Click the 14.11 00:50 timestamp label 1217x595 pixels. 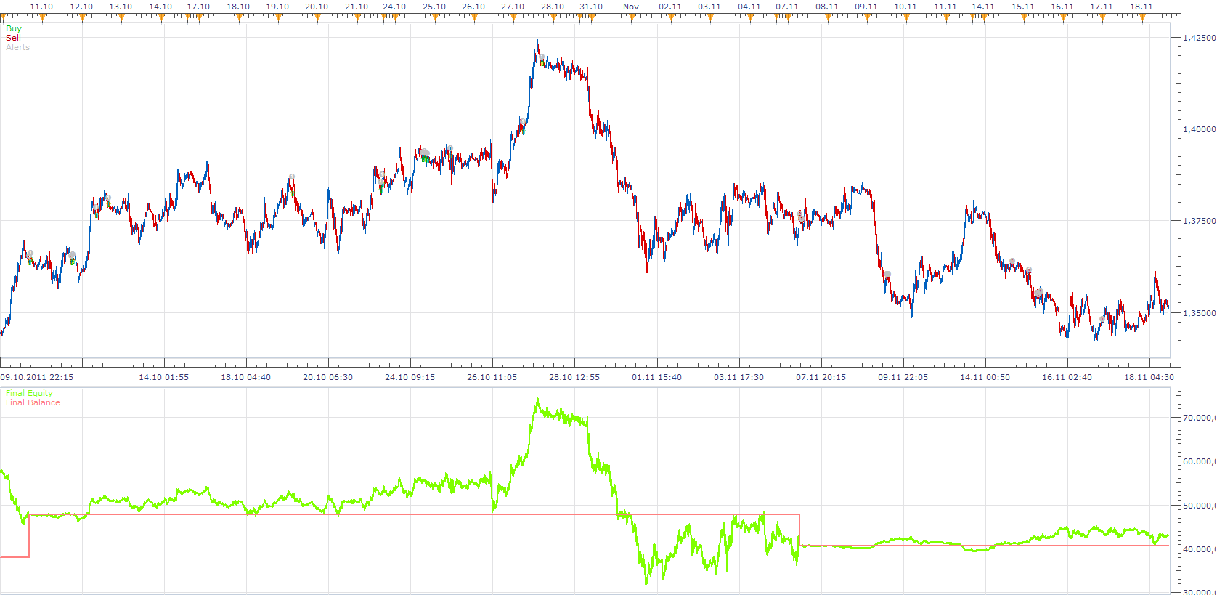coord(985,377)
